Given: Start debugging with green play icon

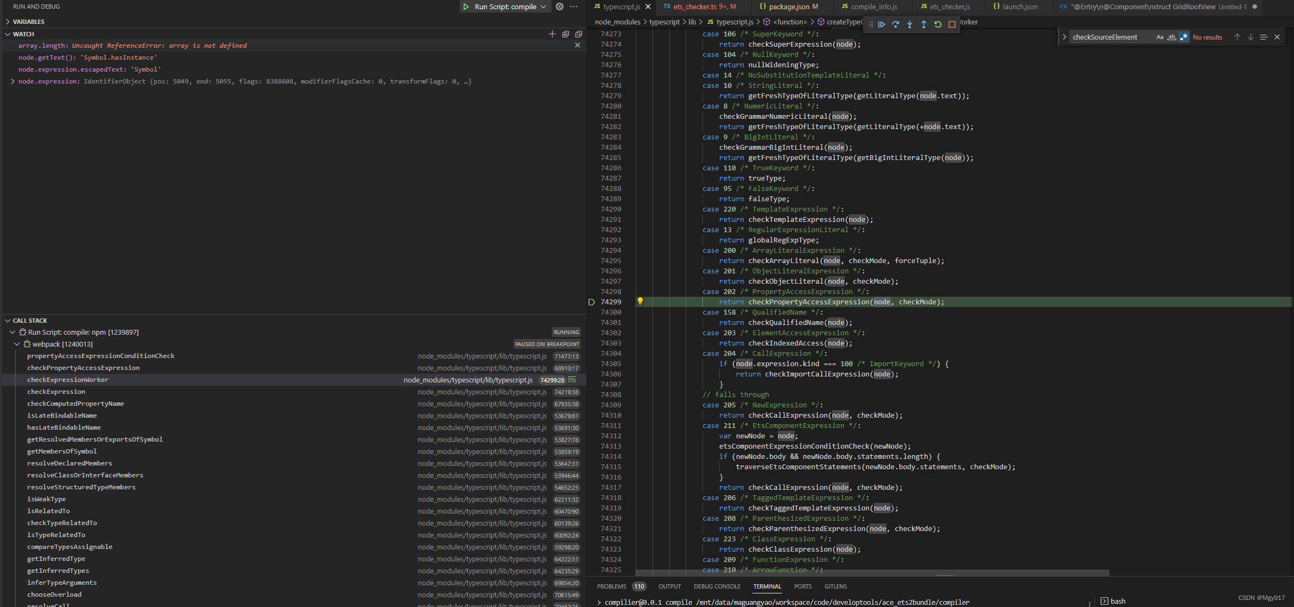Looking at the screenshot, I should tap(466, 7).
